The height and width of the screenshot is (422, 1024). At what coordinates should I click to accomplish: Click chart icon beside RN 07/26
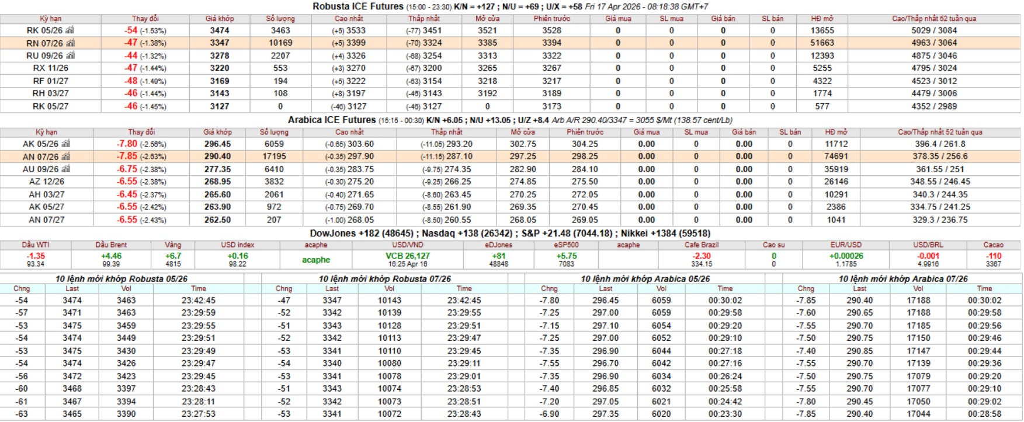coord(70,43)
